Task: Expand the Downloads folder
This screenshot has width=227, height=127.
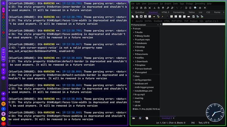Action: pos(134,62)
